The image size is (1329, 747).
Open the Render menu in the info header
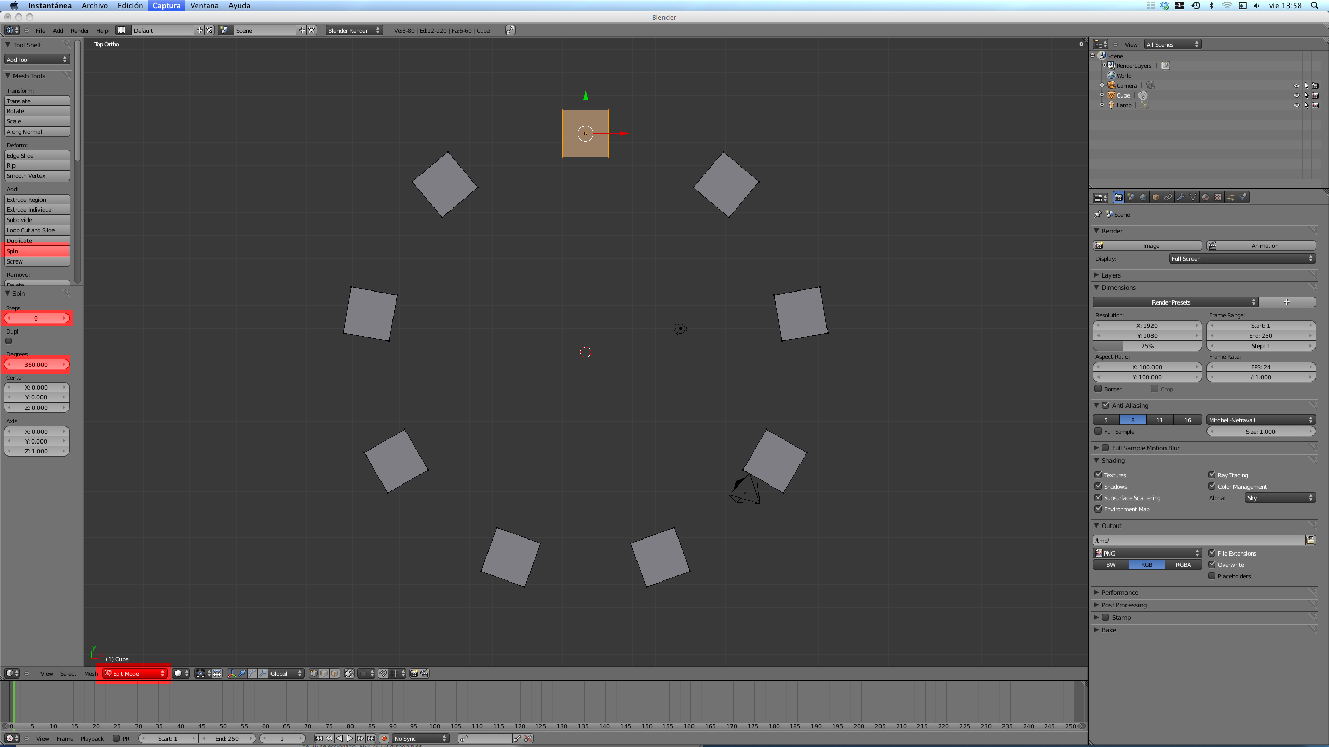(79, 30)
